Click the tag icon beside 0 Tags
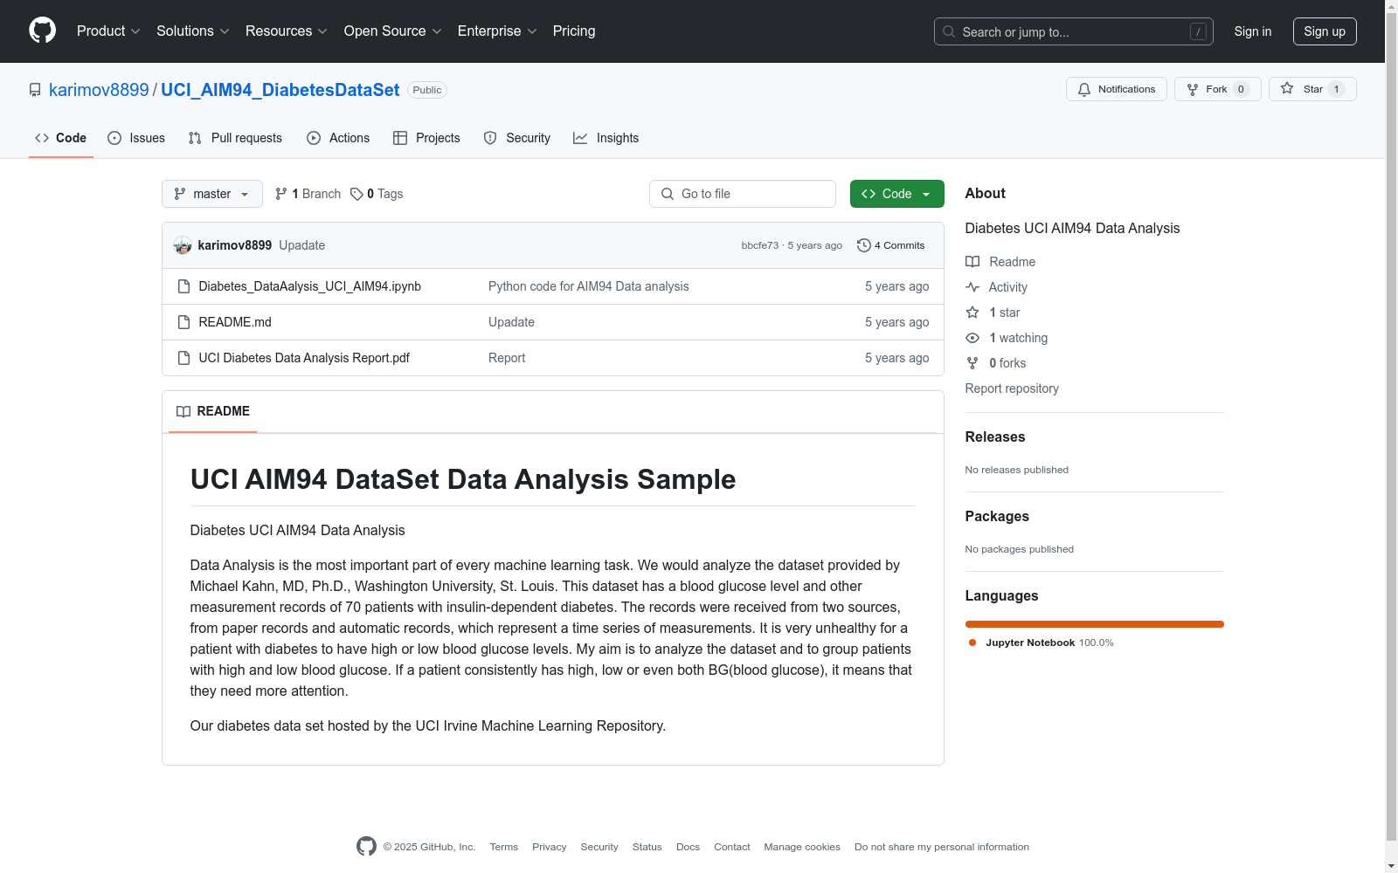 tap(356, 194)
